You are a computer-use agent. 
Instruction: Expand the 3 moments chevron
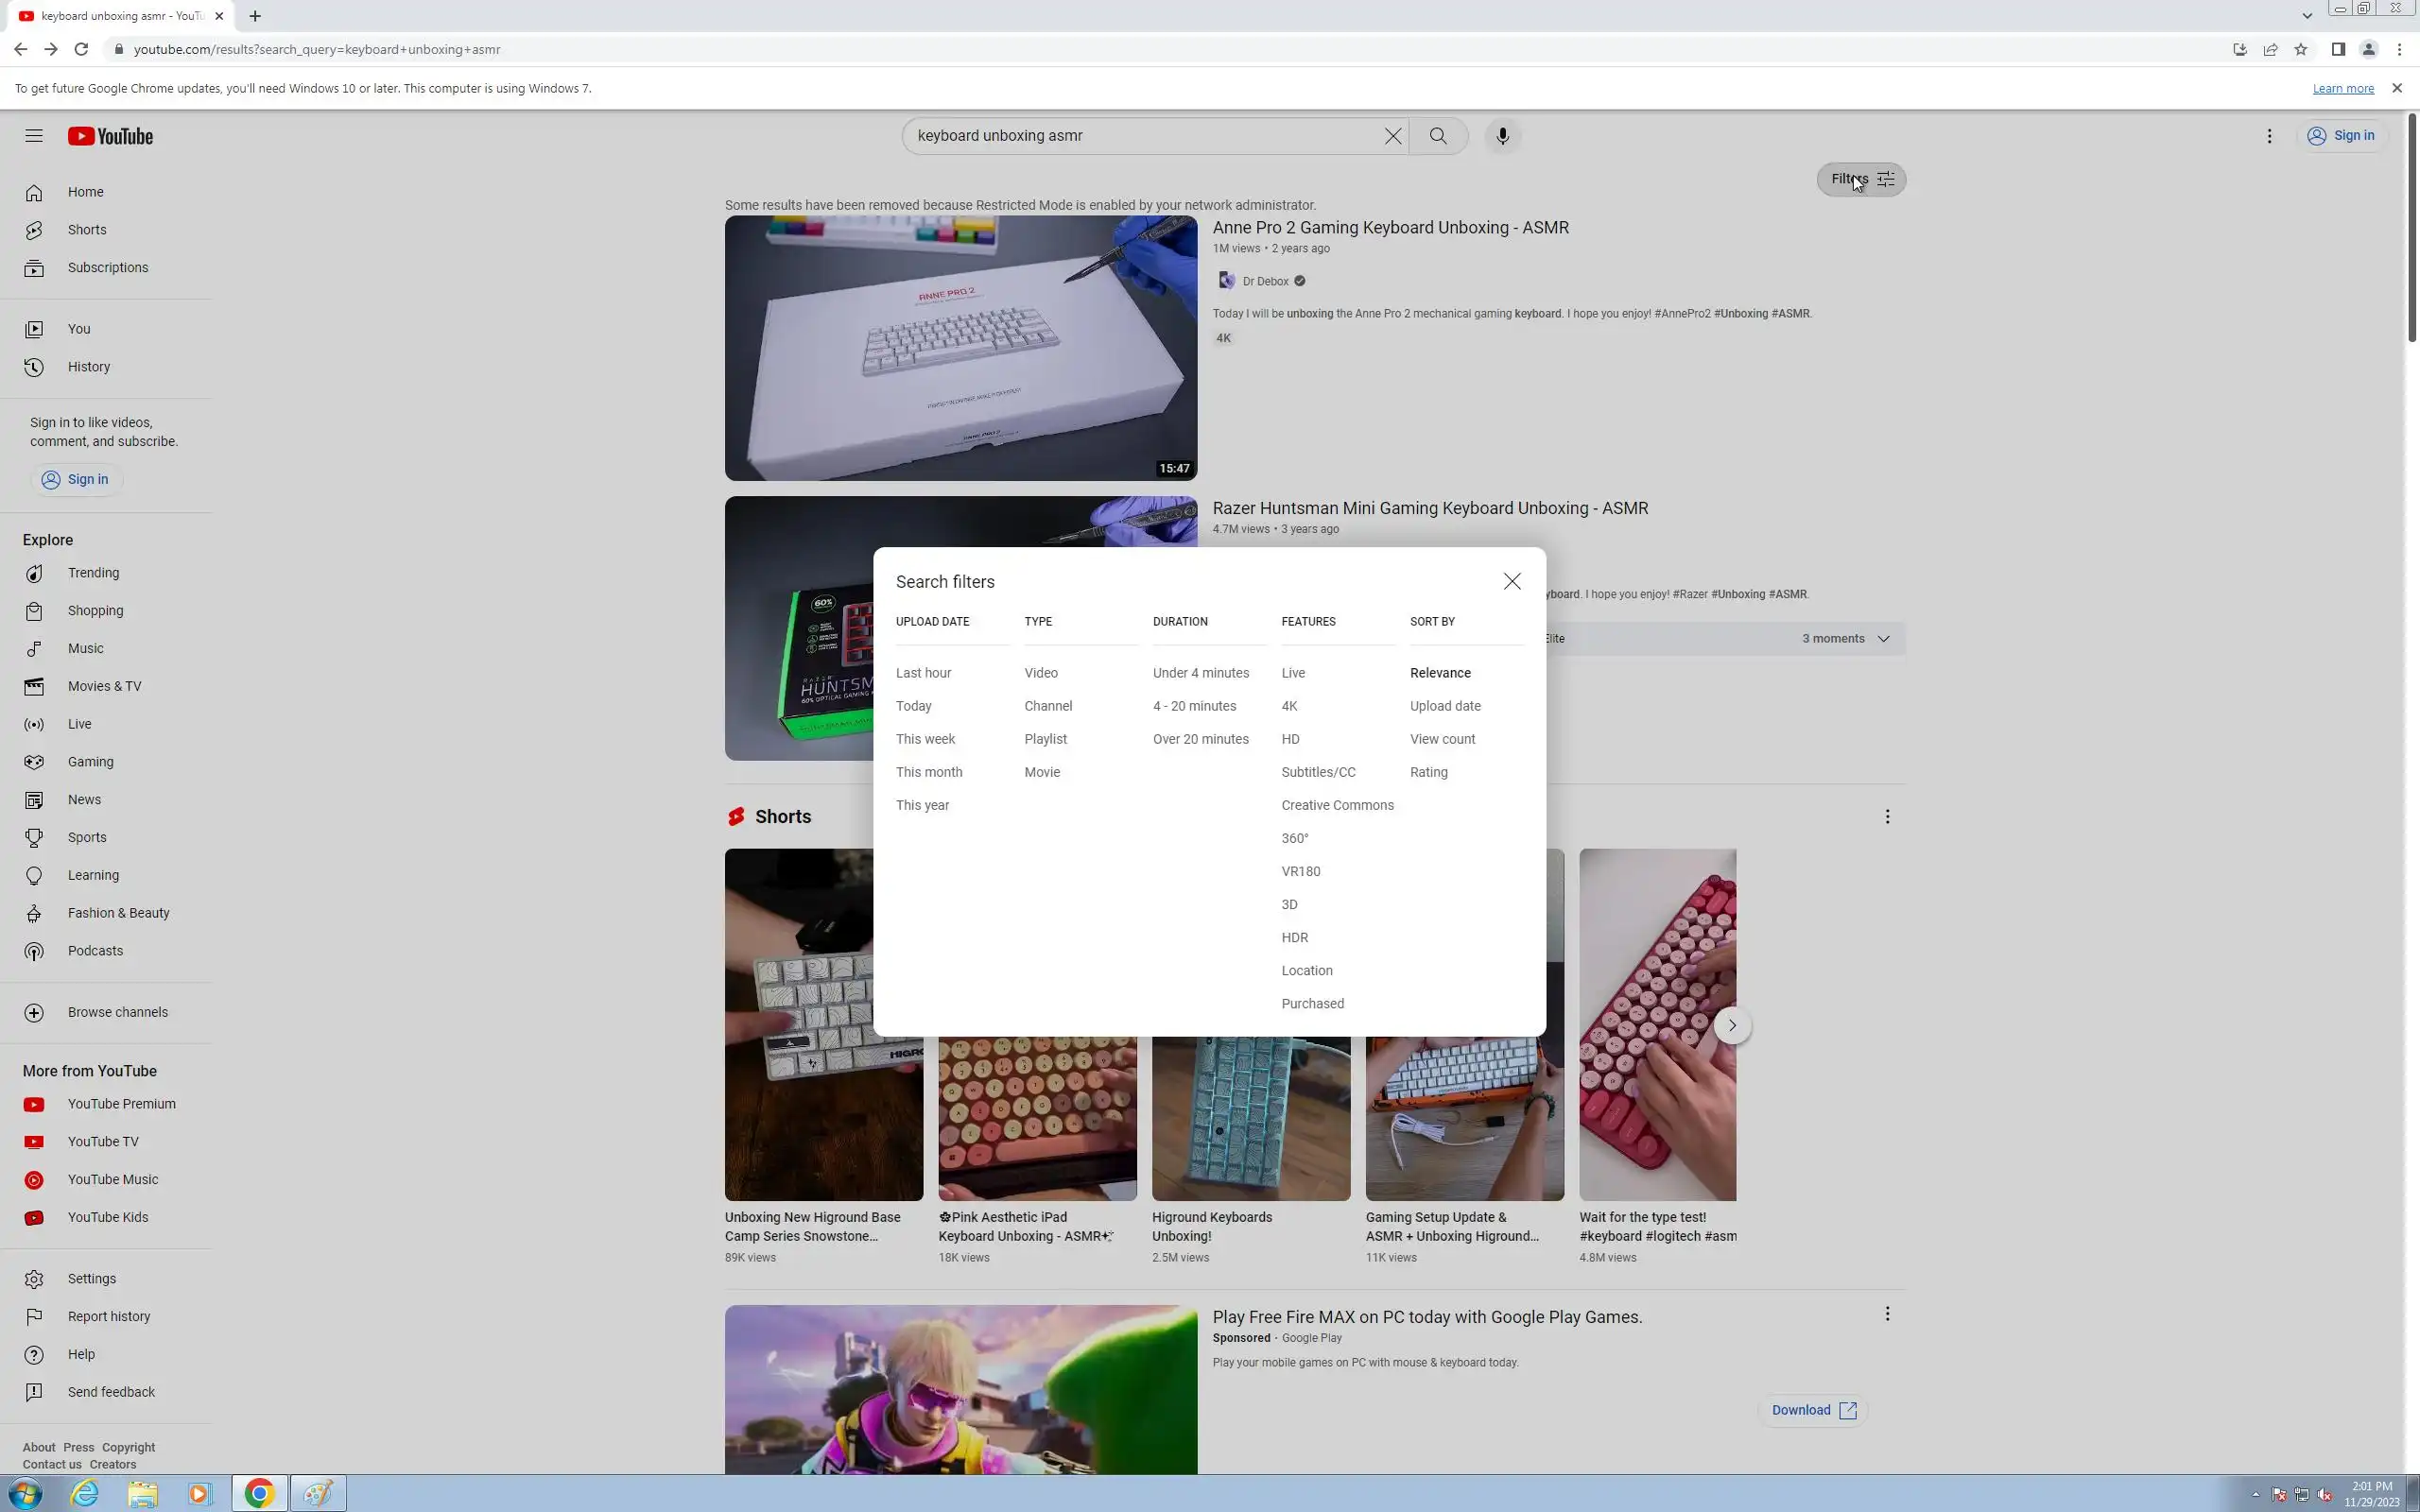pos(1884,639)
